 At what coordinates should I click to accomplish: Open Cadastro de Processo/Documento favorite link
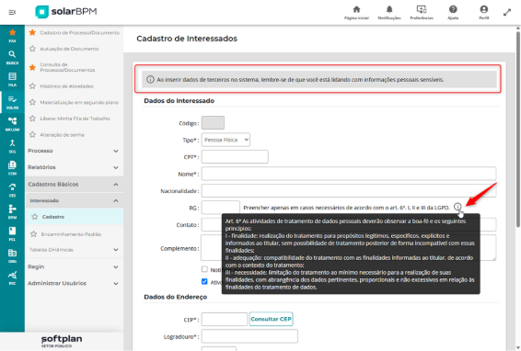80,32
